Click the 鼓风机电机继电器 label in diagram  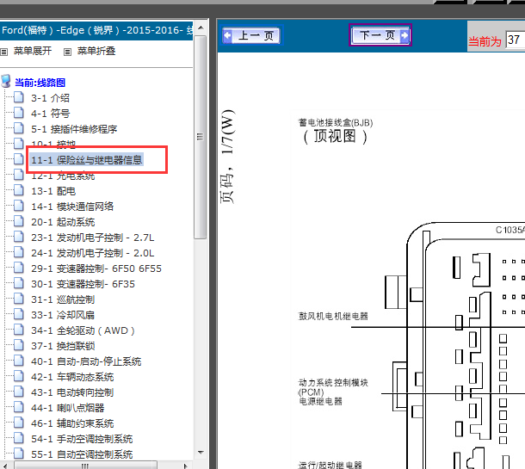(333, 316)
